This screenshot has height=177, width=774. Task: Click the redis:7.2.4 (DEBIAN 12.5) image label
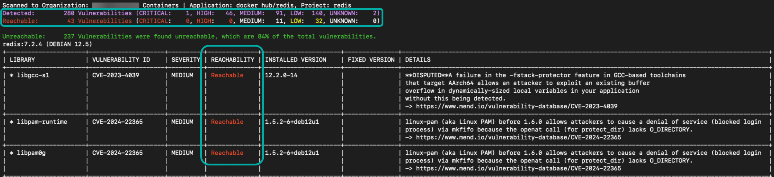(x=47, y=44)
